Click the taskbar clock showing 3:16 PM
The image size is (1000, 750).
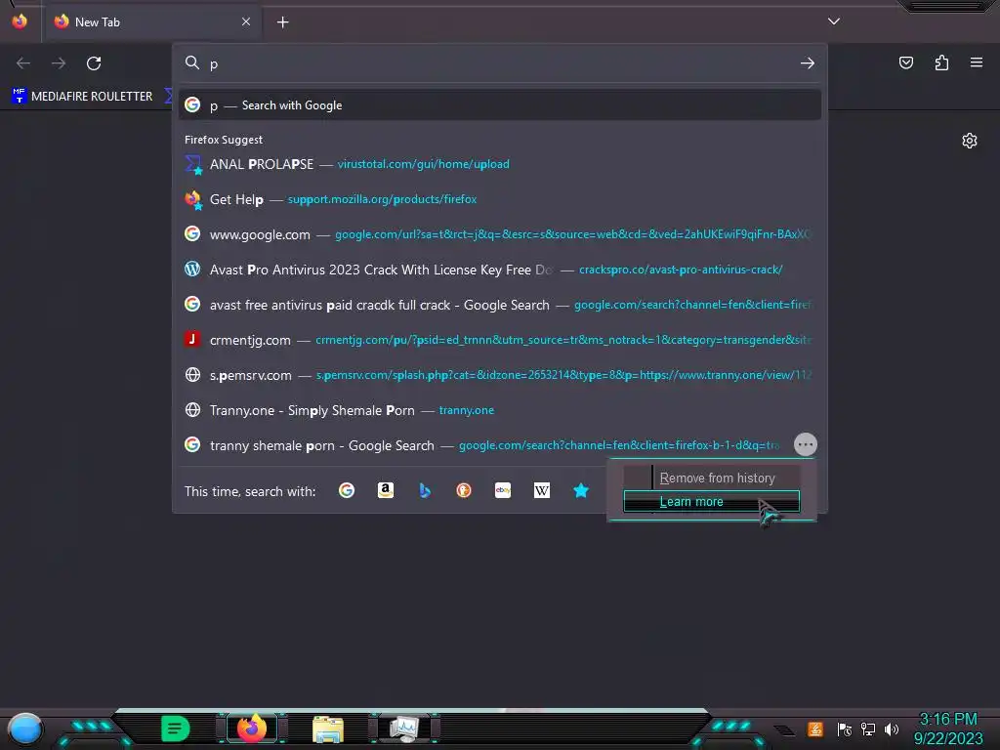(948, 729)
